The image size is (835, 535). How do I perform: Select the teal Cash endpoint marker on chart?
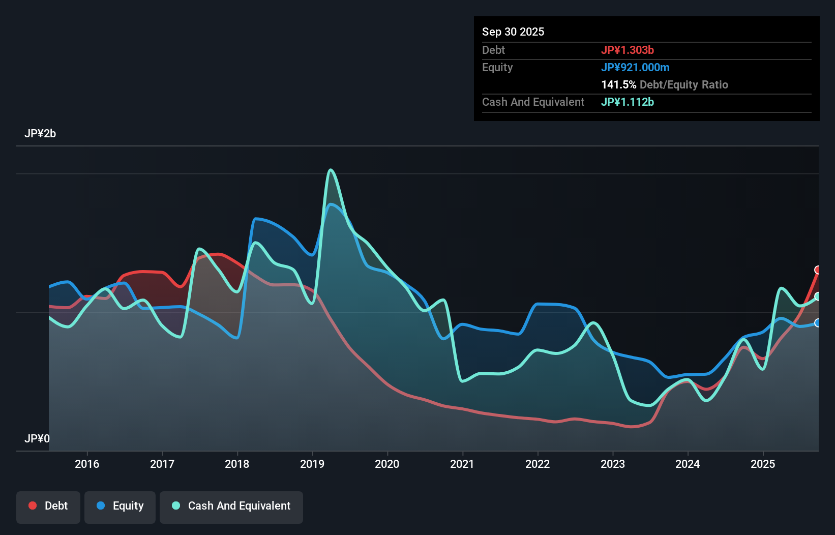click(x=818, y=295)
